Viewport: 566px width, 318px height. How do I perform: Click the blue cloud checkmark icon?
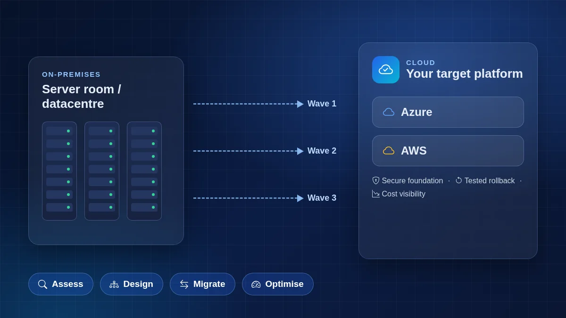[x=386, y=70]
